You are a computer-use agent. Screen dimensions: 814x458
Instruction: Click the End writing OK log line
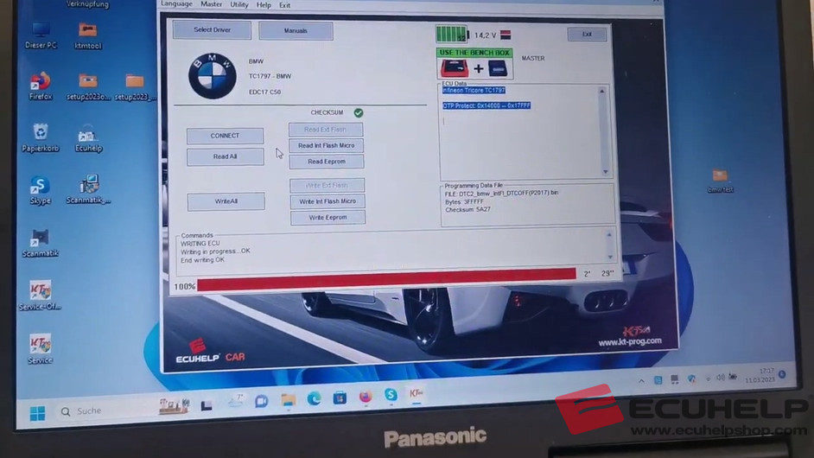click(202, 260)
